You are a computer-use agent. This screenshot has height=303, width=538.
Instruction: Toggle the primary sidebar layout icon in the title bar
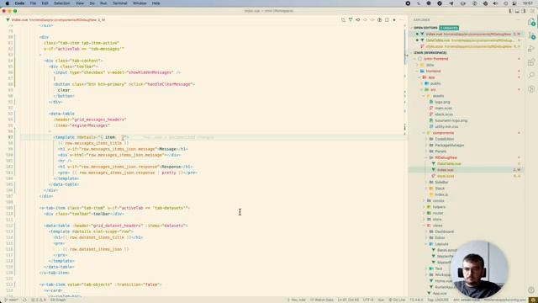pos(511,11)
